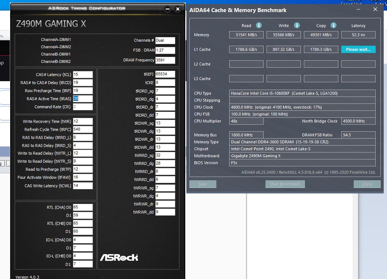Image resolution: width=387 pixels, height=279 pixels.
Task: Minimize the ASRock Timing Configurator window
Action: 167,9
